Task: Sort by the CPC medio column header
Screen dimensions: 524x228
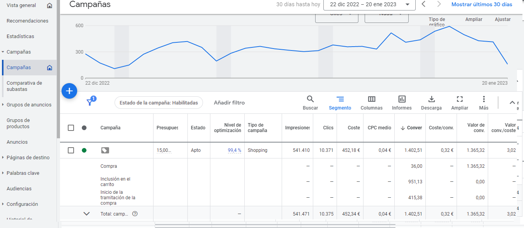Action: [x=379, y=128]
